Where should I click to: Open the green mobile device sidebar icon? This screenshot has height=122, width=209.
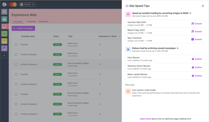(4, 34)
